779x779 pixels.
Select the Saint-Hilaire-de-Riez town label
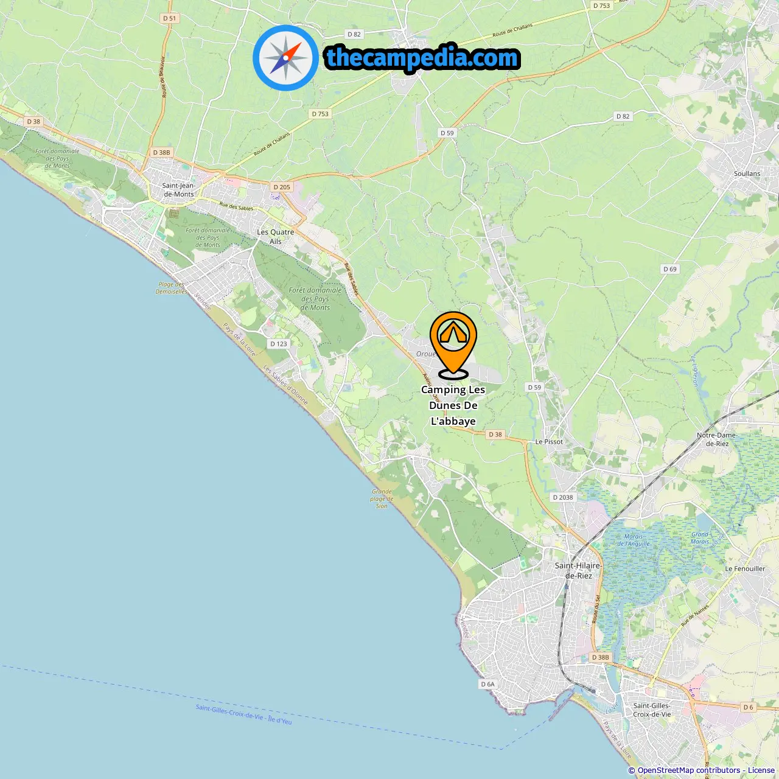point(578,570)
